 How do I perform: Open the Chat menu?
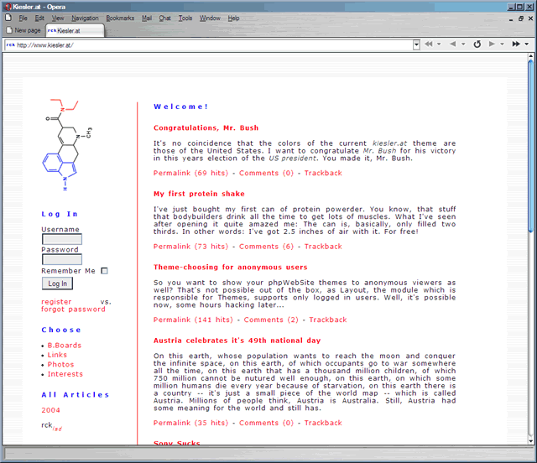[164, 18]
